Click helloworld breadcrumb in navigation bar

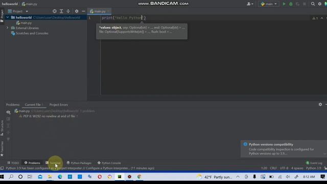tap(10, 4)
